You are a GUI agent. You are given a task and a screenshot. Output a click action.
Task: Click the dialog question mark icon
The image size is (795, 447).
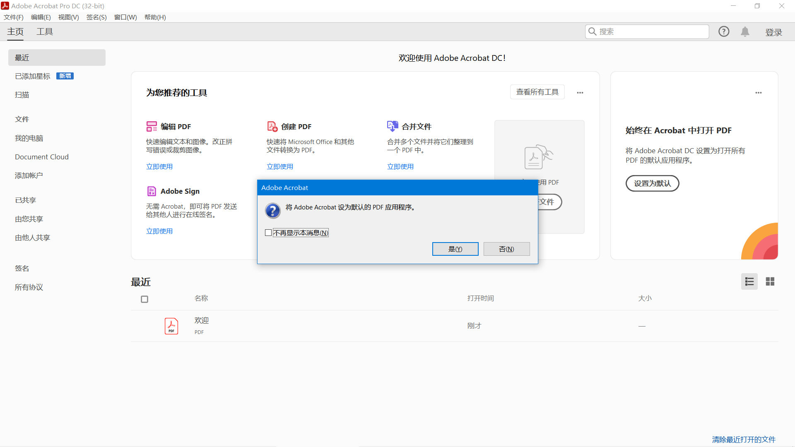pyautogui.click(x=273, y=211)
